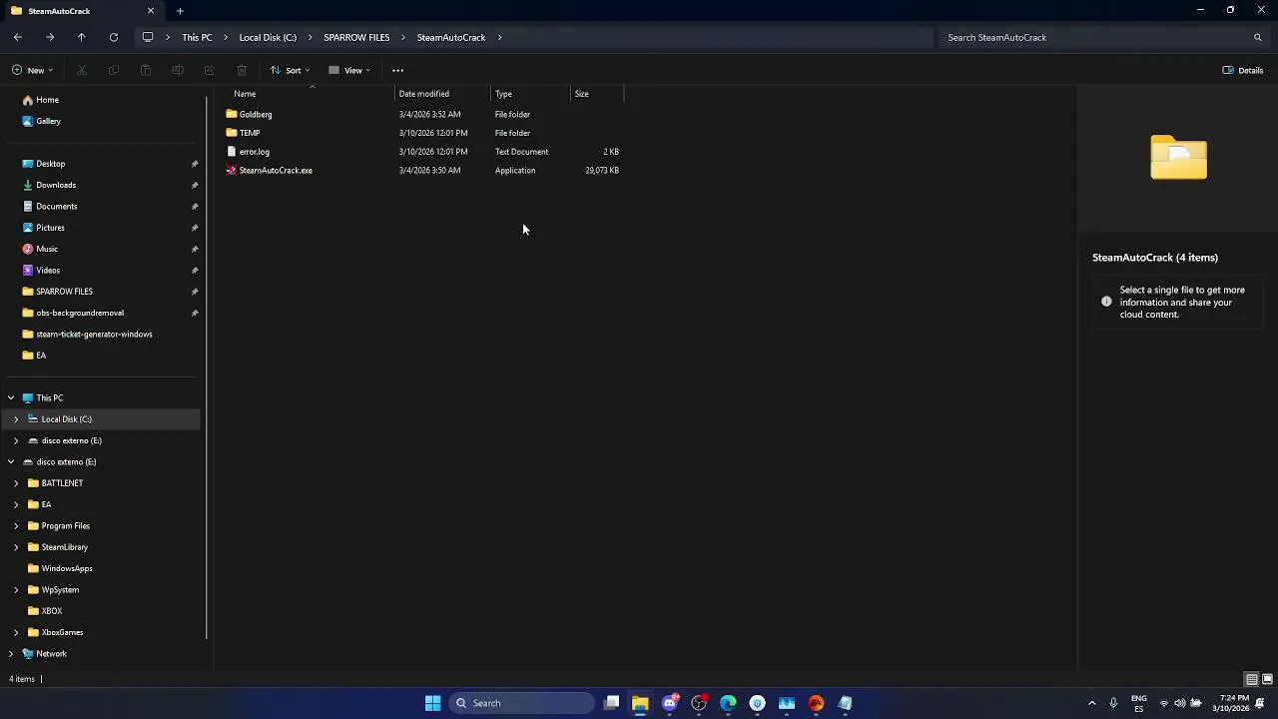The image size is (1278, 719).
Task: Open steam-ticket-generator-windows sidebar folder
Action: pyautogui.click(x=94, y=335)
